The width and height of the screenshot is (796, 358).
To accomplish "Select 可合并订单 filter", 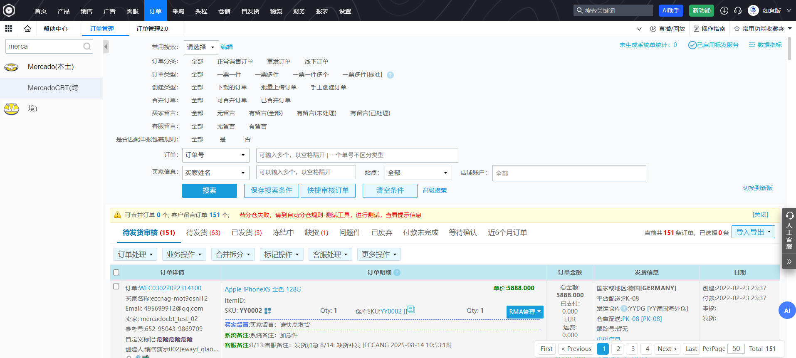I will click(232, 100).
